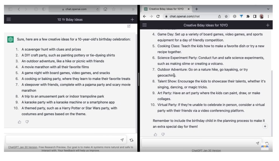Click 'Science Experiment Party' list item
This screenshot has width=279, height=161.
click(211, 61)
